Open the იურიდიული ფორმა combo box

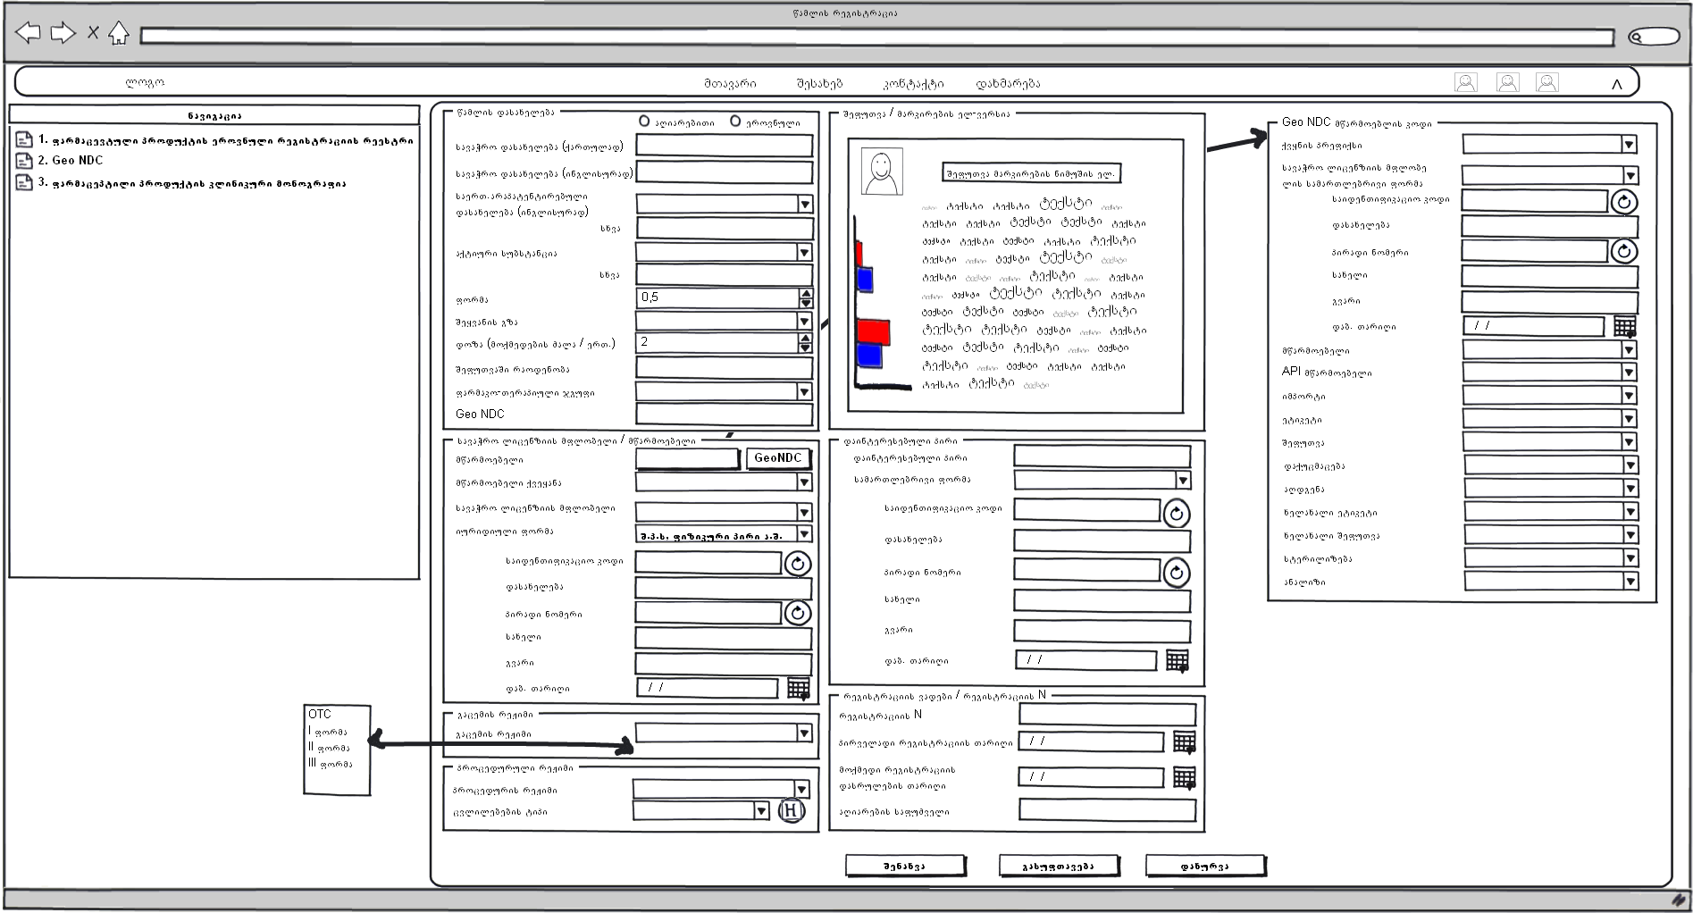(x=803, y=534)
